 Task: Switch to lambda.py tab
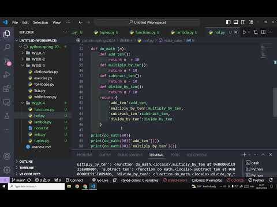(x=184, y=32)
